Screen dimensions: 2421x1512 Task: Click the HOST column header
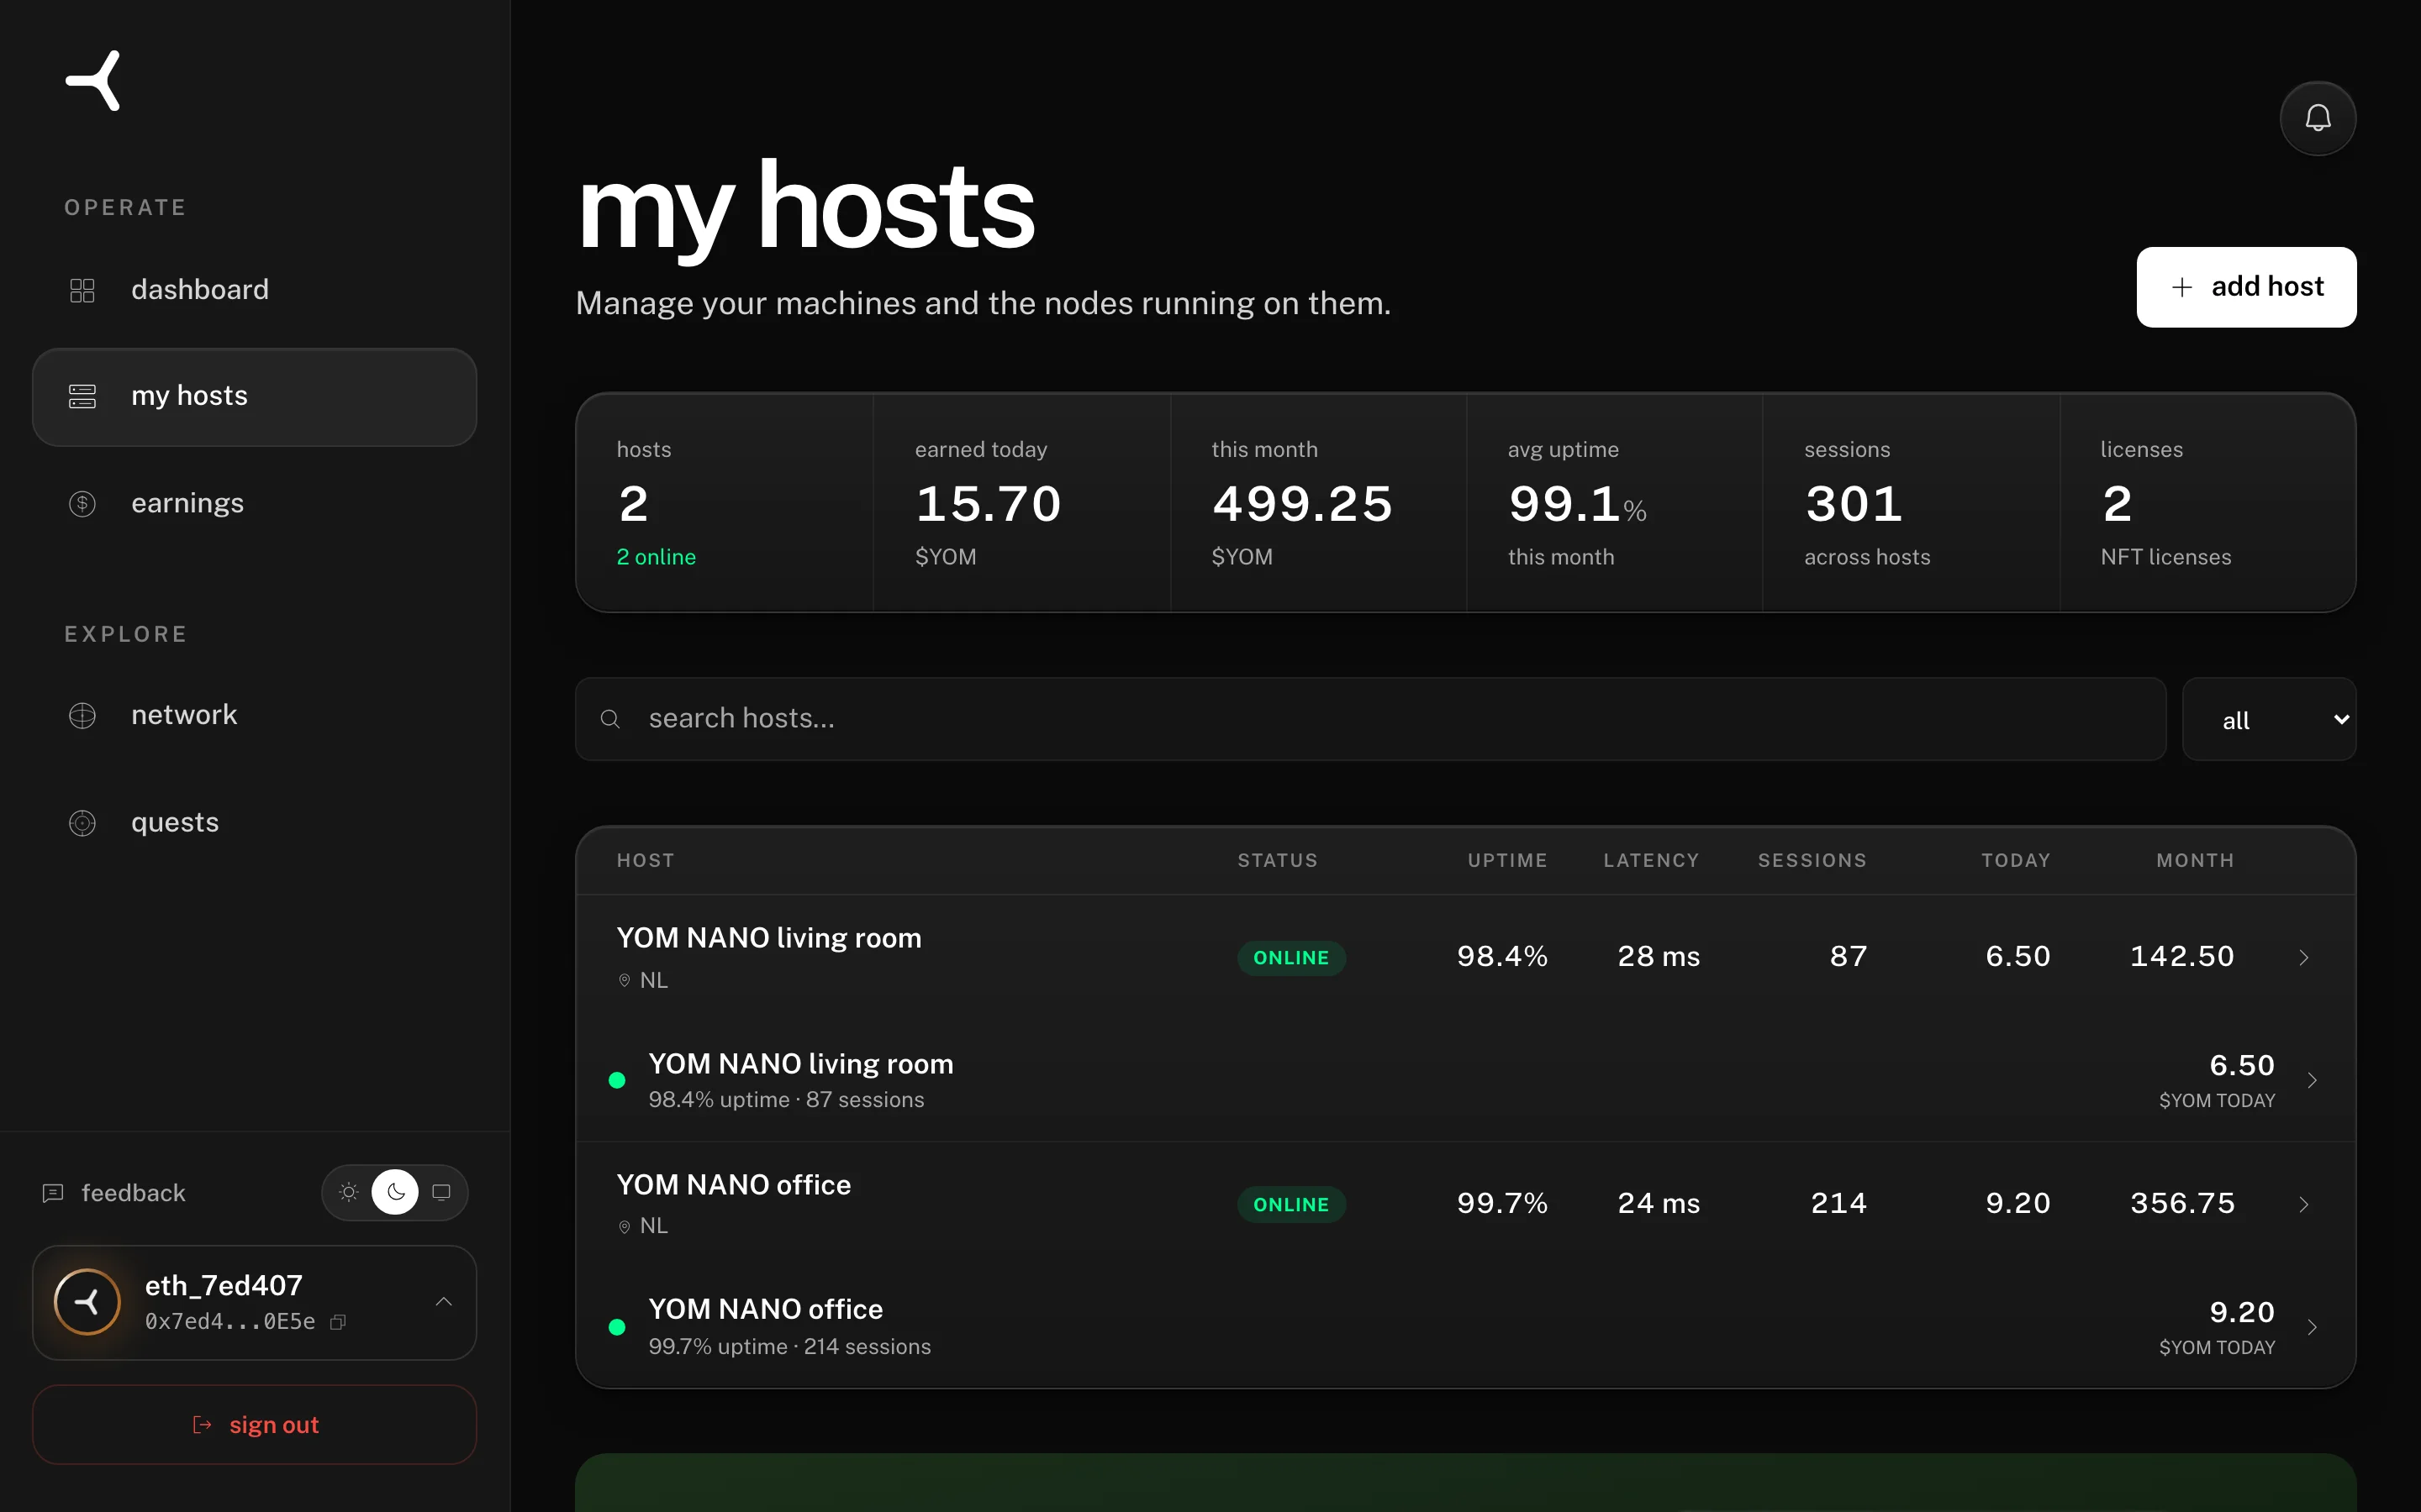(x=646, y=860)
